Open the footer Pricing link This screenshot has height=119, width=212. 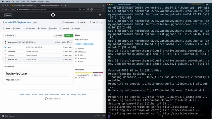coord(63,95)
